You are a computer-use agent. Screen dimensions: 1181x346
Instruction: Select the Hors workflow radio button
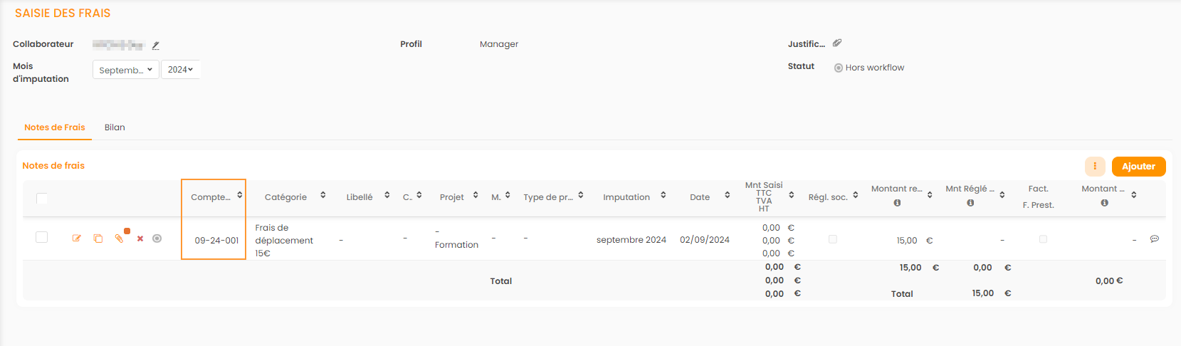839,68
